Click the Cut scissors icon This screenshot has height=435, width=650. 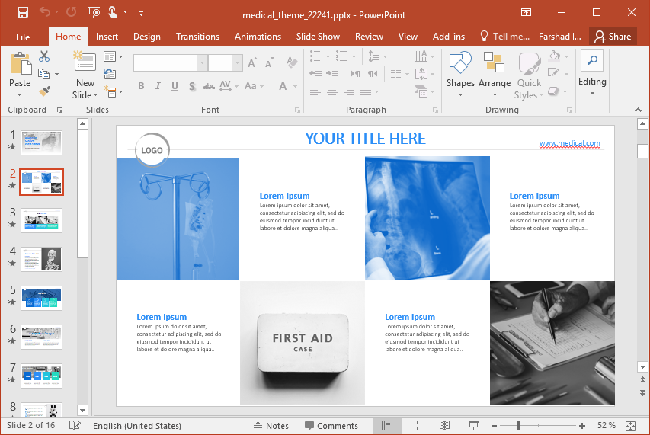coord(44,56)
